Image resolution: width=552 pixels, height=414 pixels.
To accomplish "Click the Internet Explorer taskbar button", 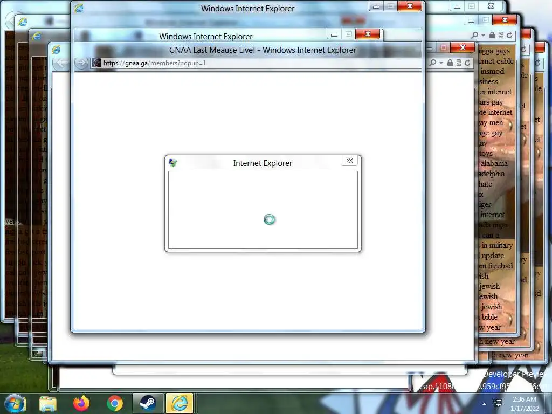I will [x=180, y=403].
